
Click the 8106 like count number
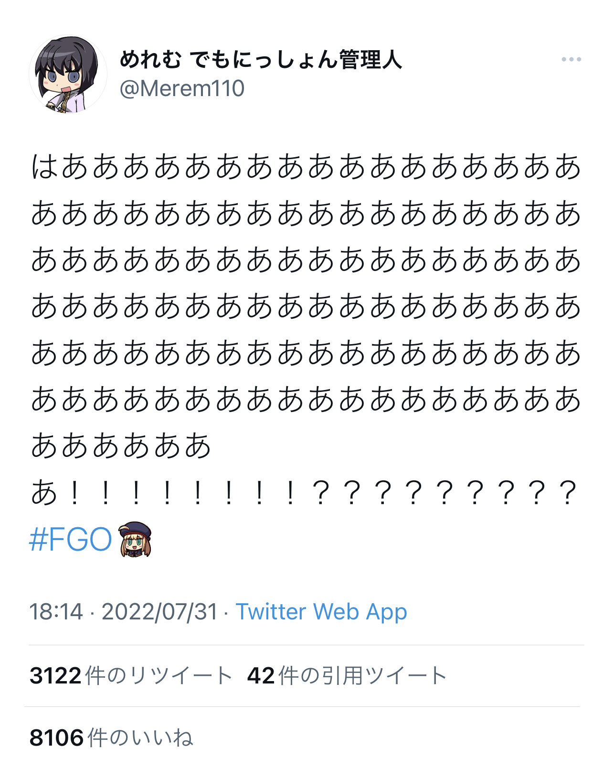(57, 737)
